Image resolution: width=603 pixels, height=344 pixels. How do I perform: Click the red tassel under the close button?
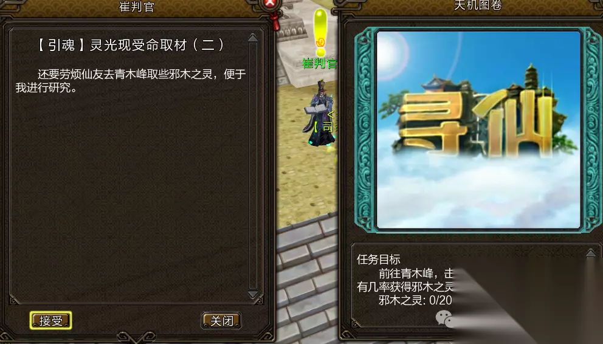pyautogui.click(x=276, y=21)
